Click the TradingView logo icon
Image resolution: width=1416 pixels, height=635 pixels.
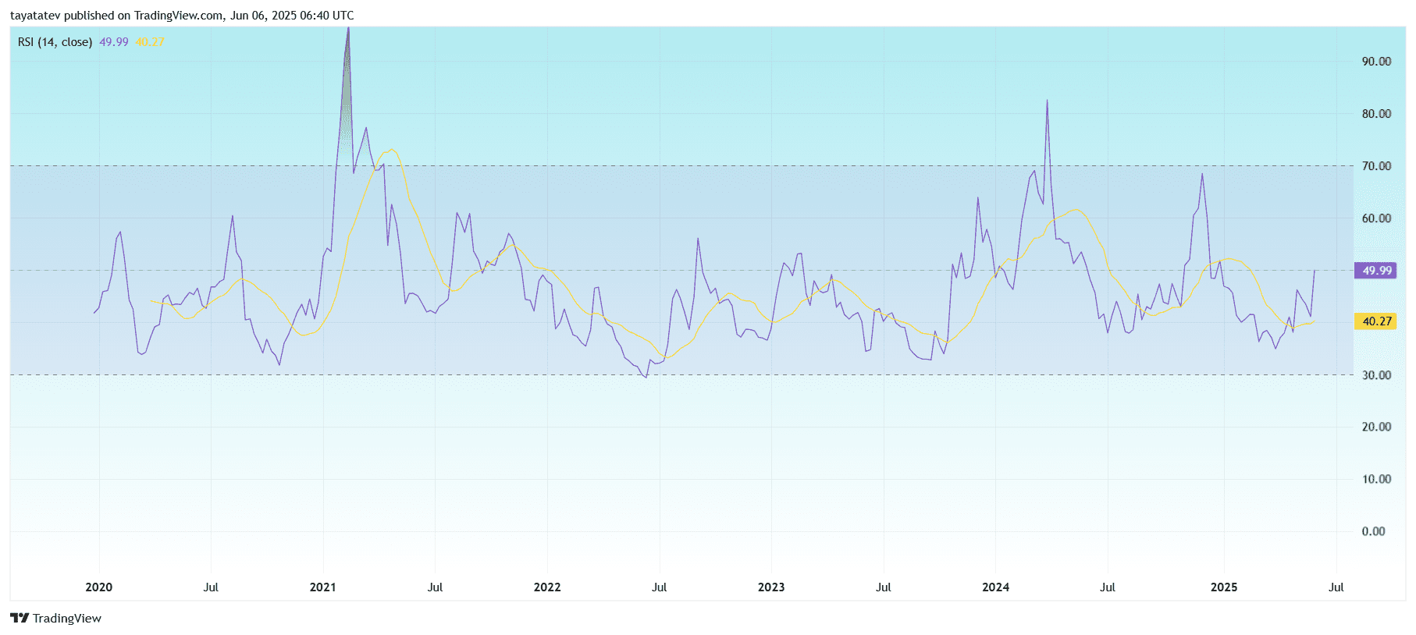(x=20, y=618)
